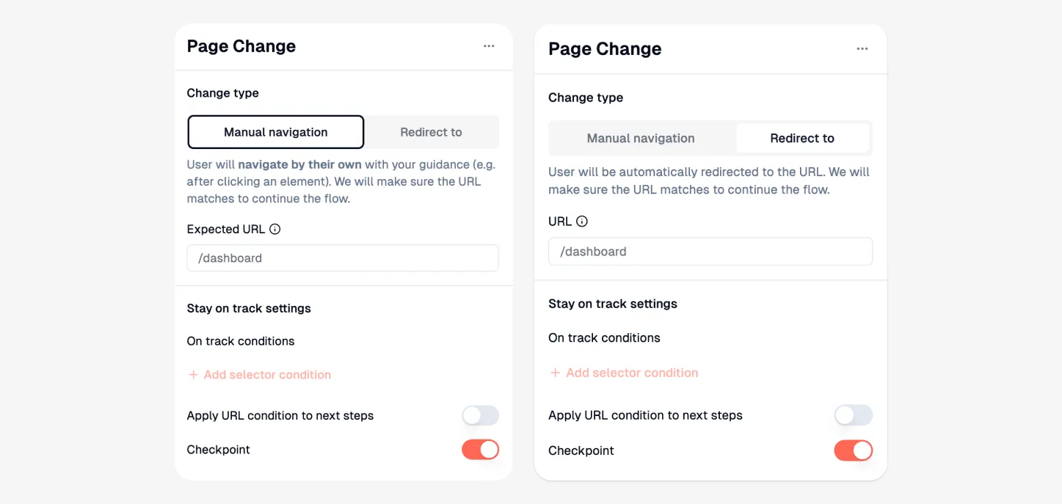Enable Apply URL condition on left card
Screen dimensions: 1062x504
[x=480, y=415]
